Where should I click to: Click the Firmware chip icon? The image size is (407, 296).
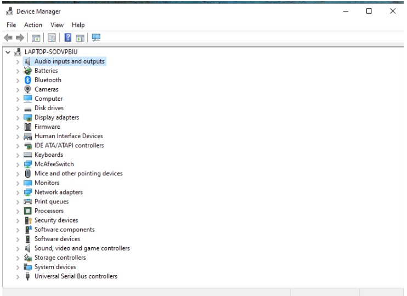click(x=27, y=127)
